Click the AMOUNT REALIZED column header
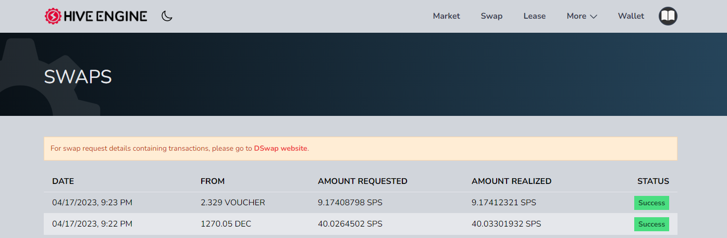727x238 pixels. coord(511,181)
